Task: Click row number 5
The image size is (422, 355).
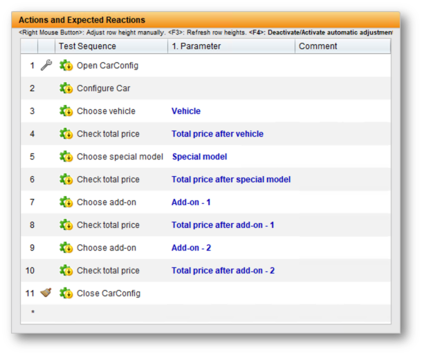Action: click(x=32, y=156)
